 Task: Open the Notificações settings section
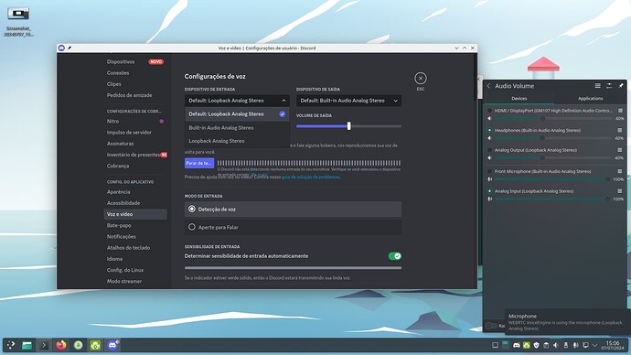[121, 237]
